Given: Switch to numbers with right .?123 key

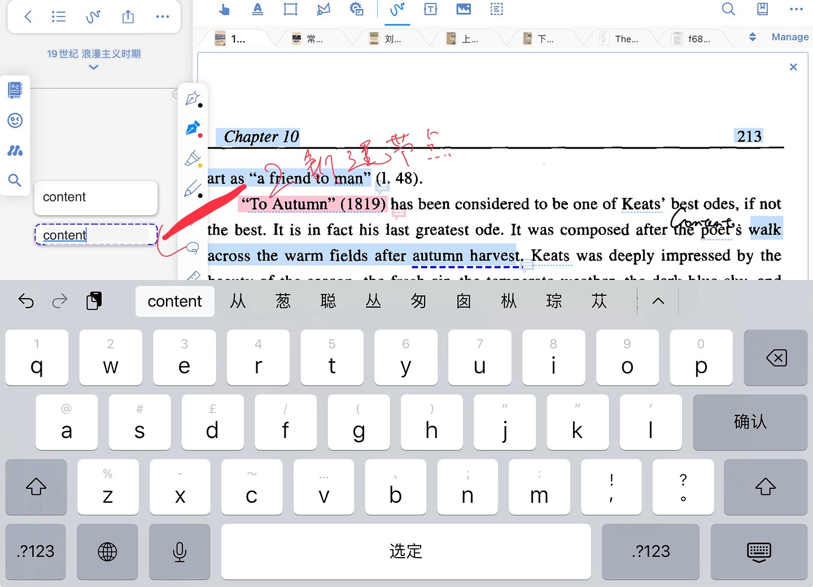Looking at the screenshot, I should point(650,551).
